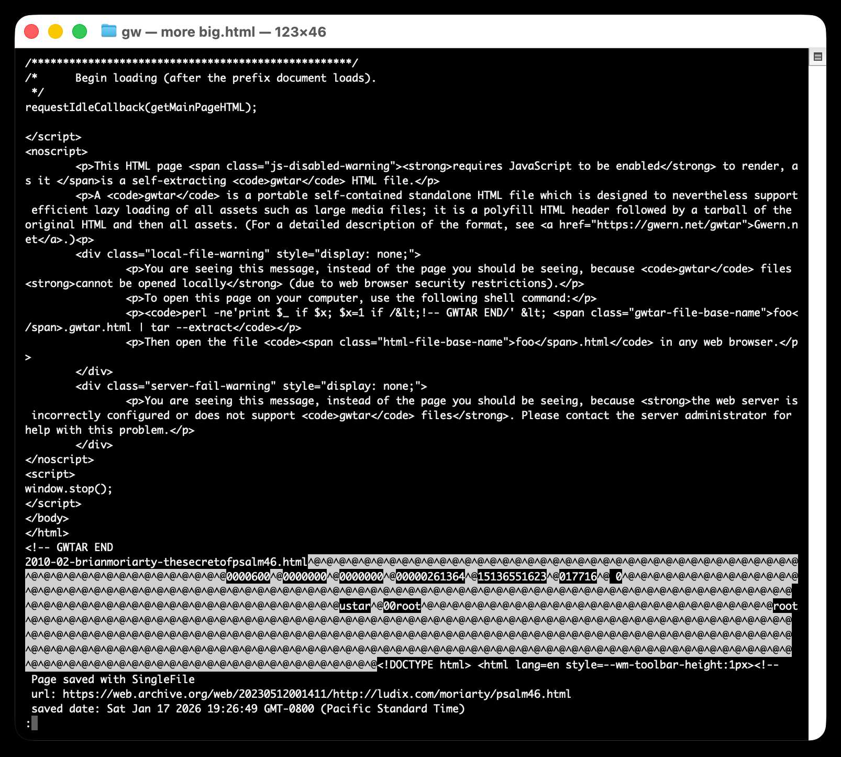The width and height of the screenshot is (841, 757).
Task: Select the web.archive.org URL near bottom
Action: click(314, 694)
